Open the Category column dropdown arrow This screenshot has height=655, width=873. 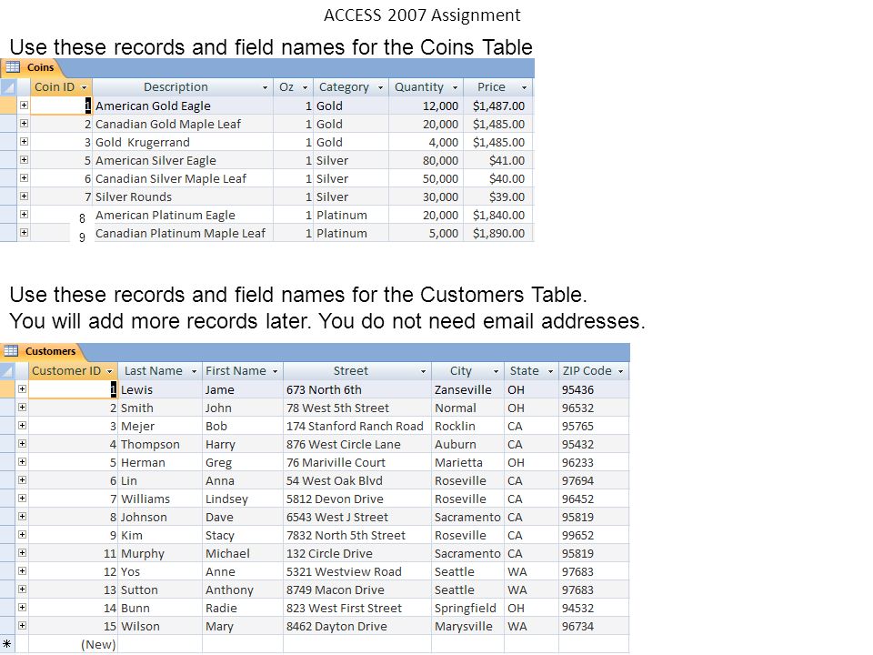[x=381, y=87]
